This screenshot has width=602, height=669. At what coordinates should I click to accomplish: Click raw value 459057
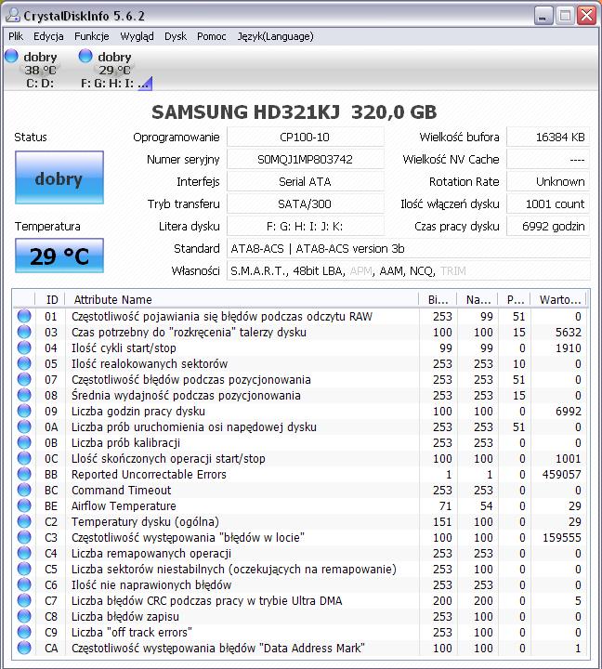coord(561,474)
